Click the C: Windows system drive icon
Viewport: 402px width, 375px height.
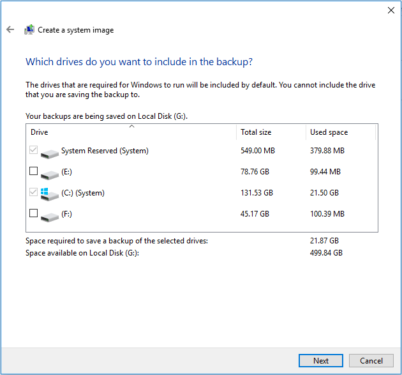(x=50, y=195)
